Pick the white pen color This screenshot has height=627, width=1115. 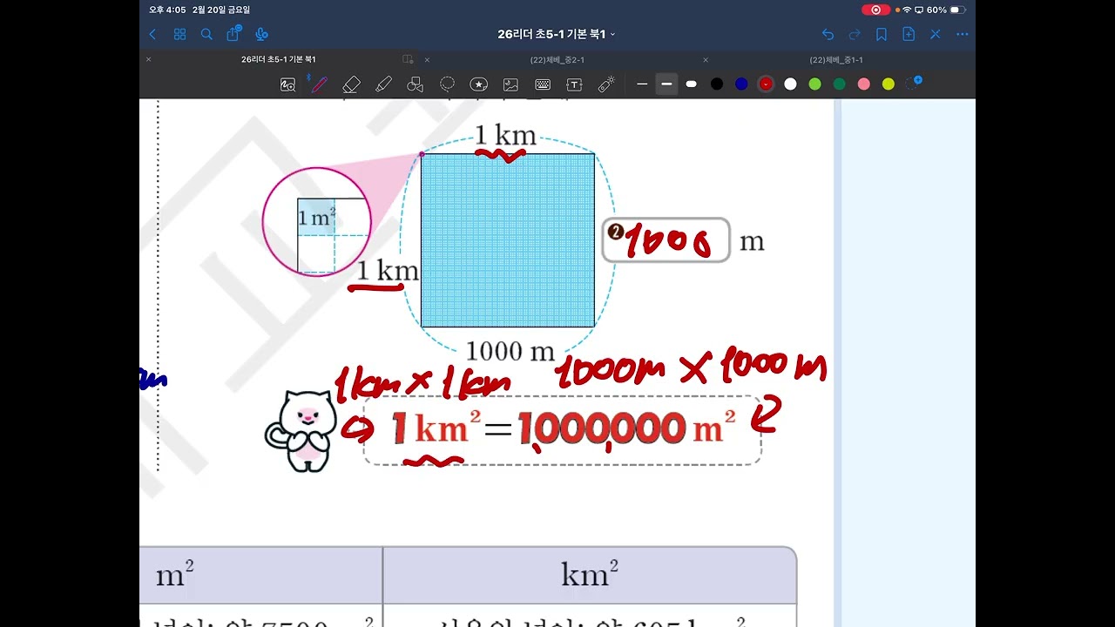790,84
